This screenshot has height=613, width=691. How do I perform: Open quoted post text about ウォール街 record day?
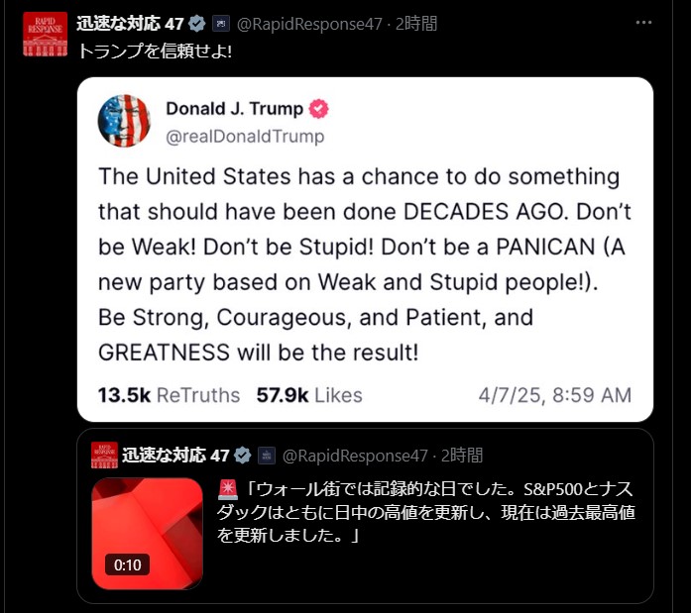point(425,512)
